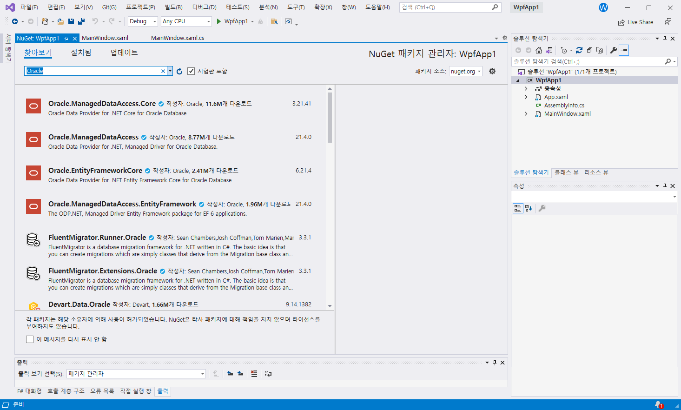Select the 찾아보기 NuGet tab

click(x=38, y=53)
